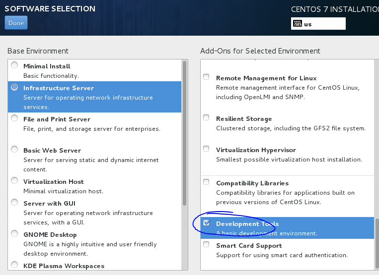Enable Remote Management for Linux add-on
The image size is (379, 275).
pyautogui.click(x=206, y=77)
